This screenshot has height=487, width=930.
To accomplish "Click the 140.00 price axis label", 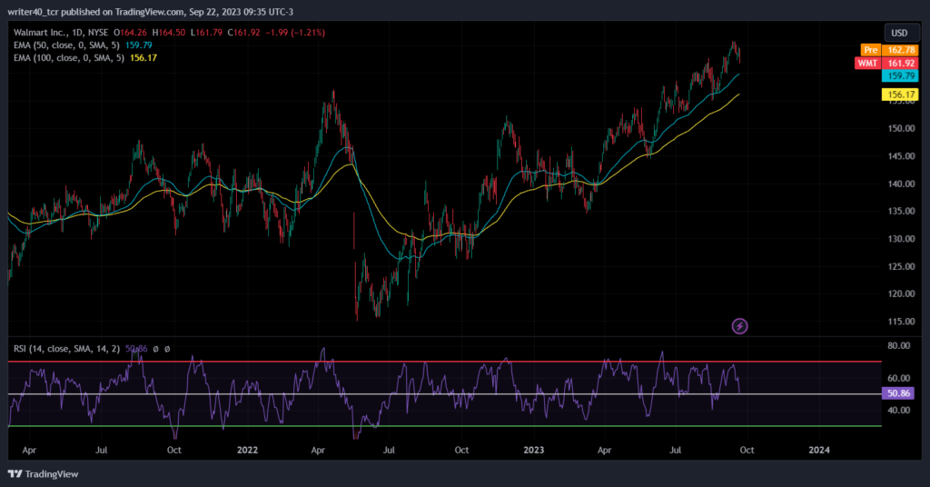I will coord(901,184).
